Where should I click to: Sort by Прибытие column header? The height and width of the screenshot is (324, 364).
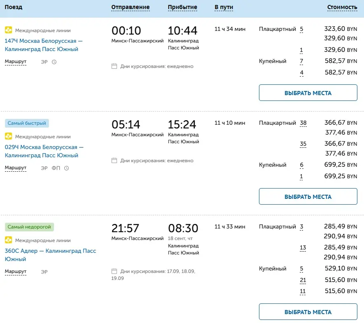[182, 7]
